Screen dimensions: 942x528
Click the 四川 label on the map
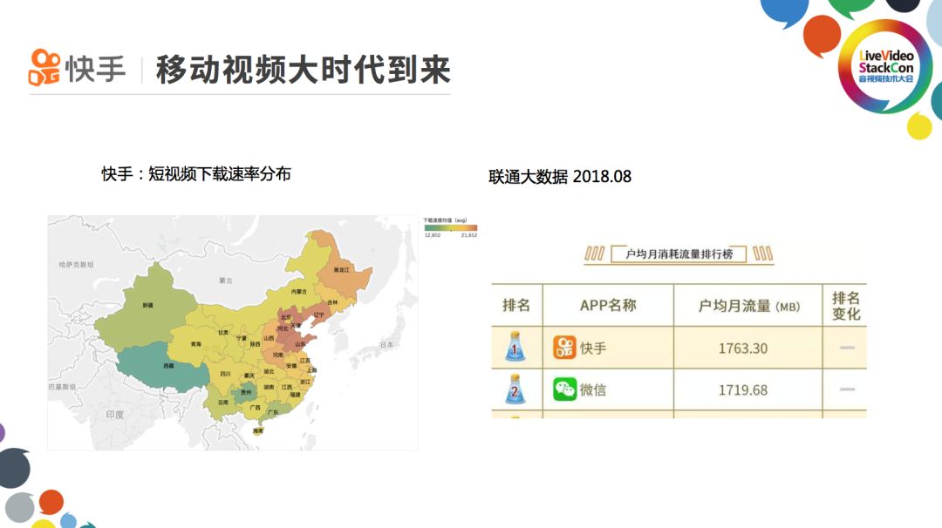(x=225, y=373)
